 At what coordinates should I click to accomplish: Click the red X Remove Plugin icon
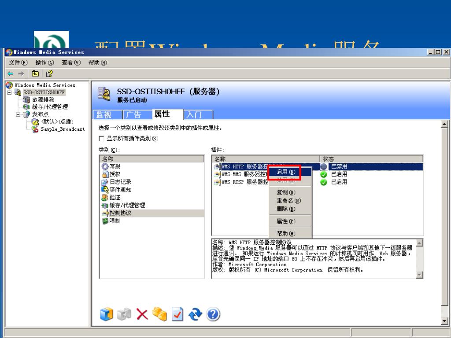coord(142,314)
